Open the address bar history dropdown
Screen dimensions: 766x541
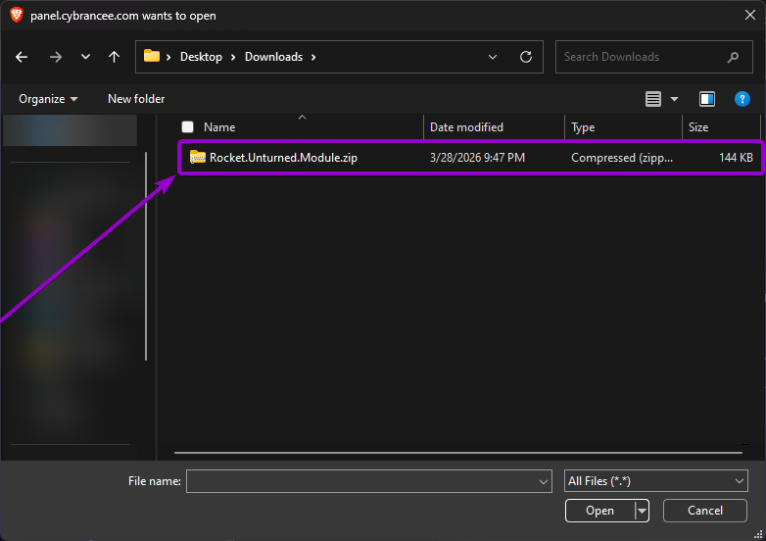click(493, 57)
